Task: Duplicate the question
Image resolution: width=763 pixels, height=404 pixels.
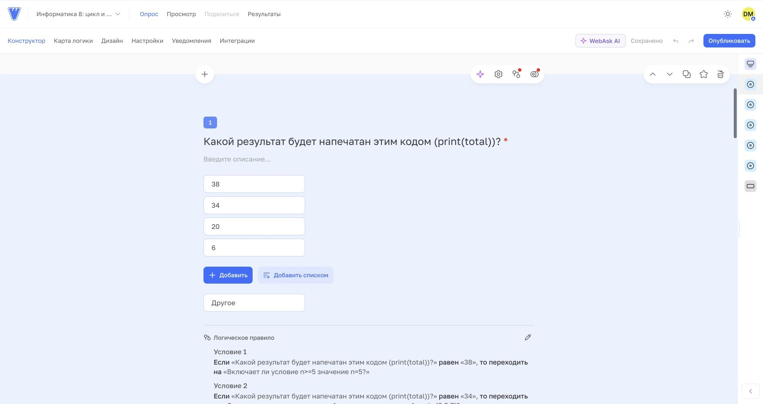Action: coord(687,74)
